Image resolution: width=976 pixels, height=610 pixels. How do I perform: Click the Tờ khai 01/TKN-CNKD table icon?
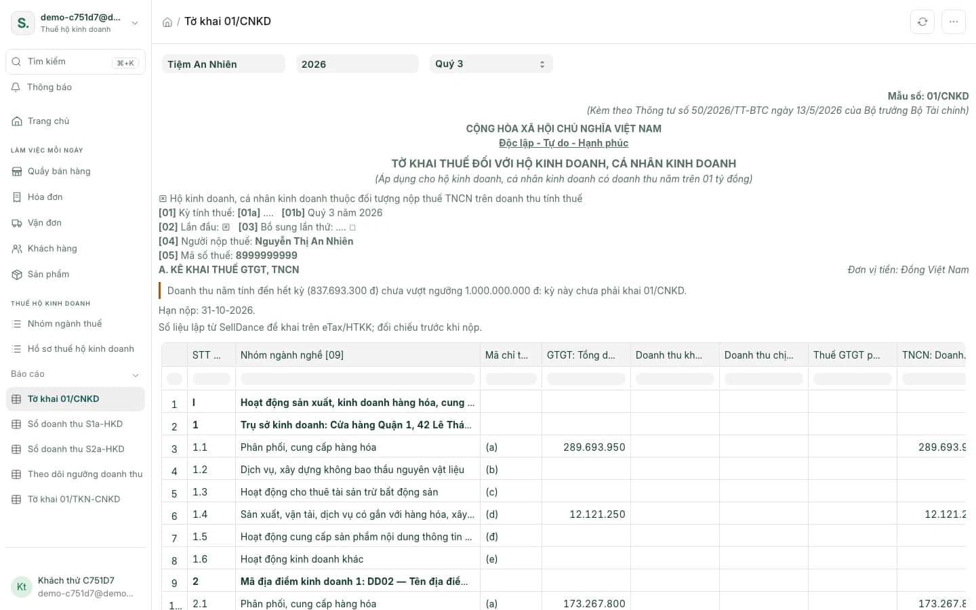pos(17,500)
